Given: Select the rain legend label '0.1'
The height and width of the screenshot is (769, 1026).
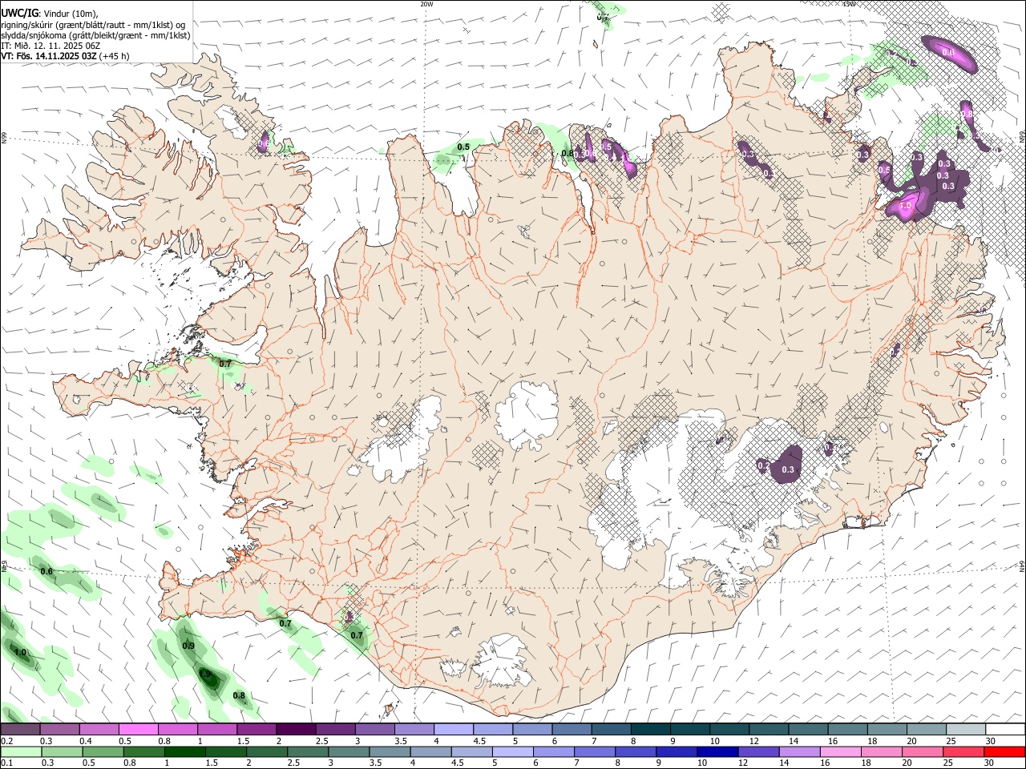Looking at the screenshot, I should pyautogui.click(x=6, y=763).
